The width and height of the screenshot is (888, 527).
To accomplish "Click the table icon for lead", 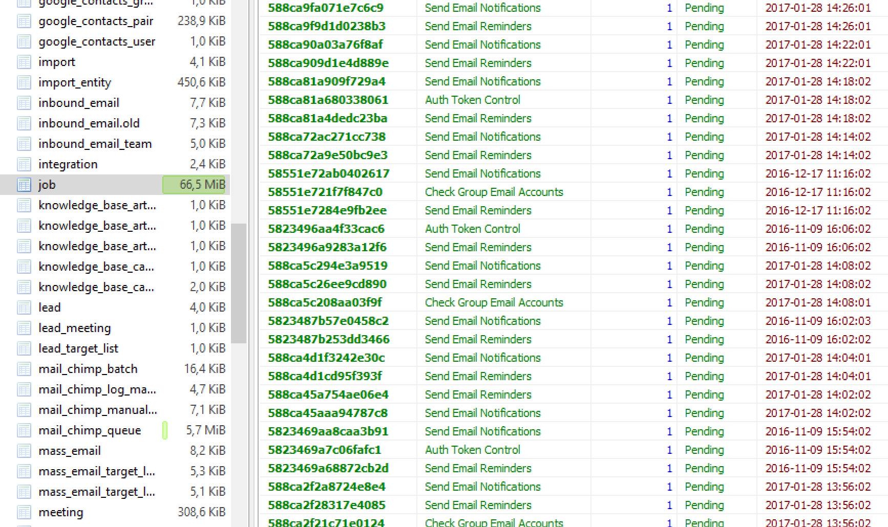I will tap(24, 307).
